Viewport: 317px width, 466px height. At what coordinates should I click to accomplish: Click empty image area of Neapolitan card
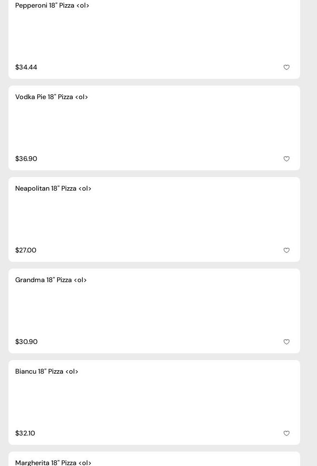click(x=154, y=219)
